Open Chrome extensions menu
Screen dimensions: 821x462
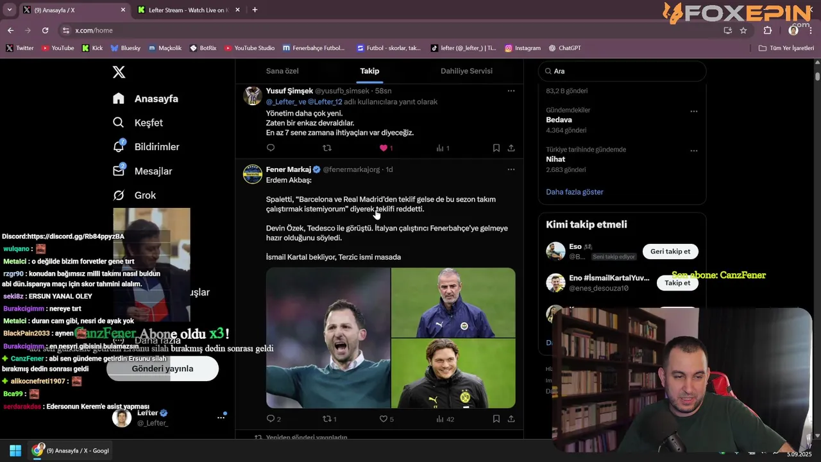(768, 30)
